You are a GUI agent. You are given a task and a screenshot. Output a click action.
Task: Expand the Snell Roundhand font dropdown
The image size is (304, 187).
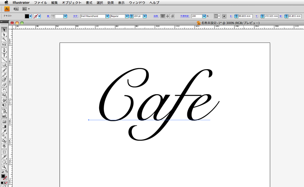(107, 16)
